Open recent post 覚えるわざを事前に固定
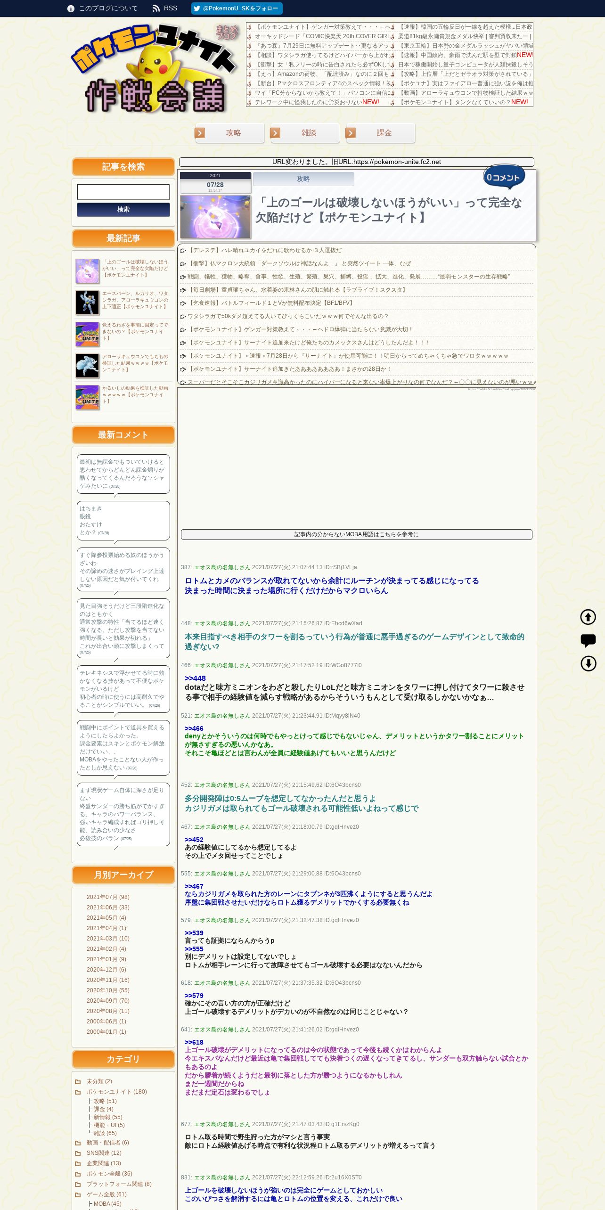This screenshot has height=1210, width=605. pyautogui.click(x=135, y=332)
